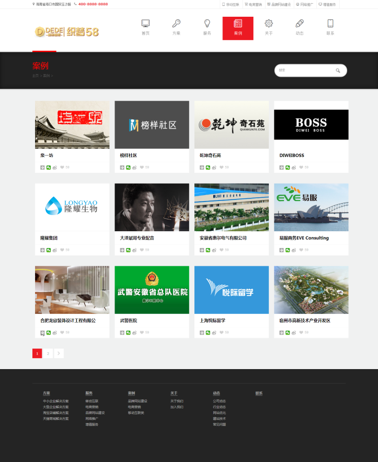Click the 合肥龙欣装饰设计工程有限公司 title link

(68, 320)
